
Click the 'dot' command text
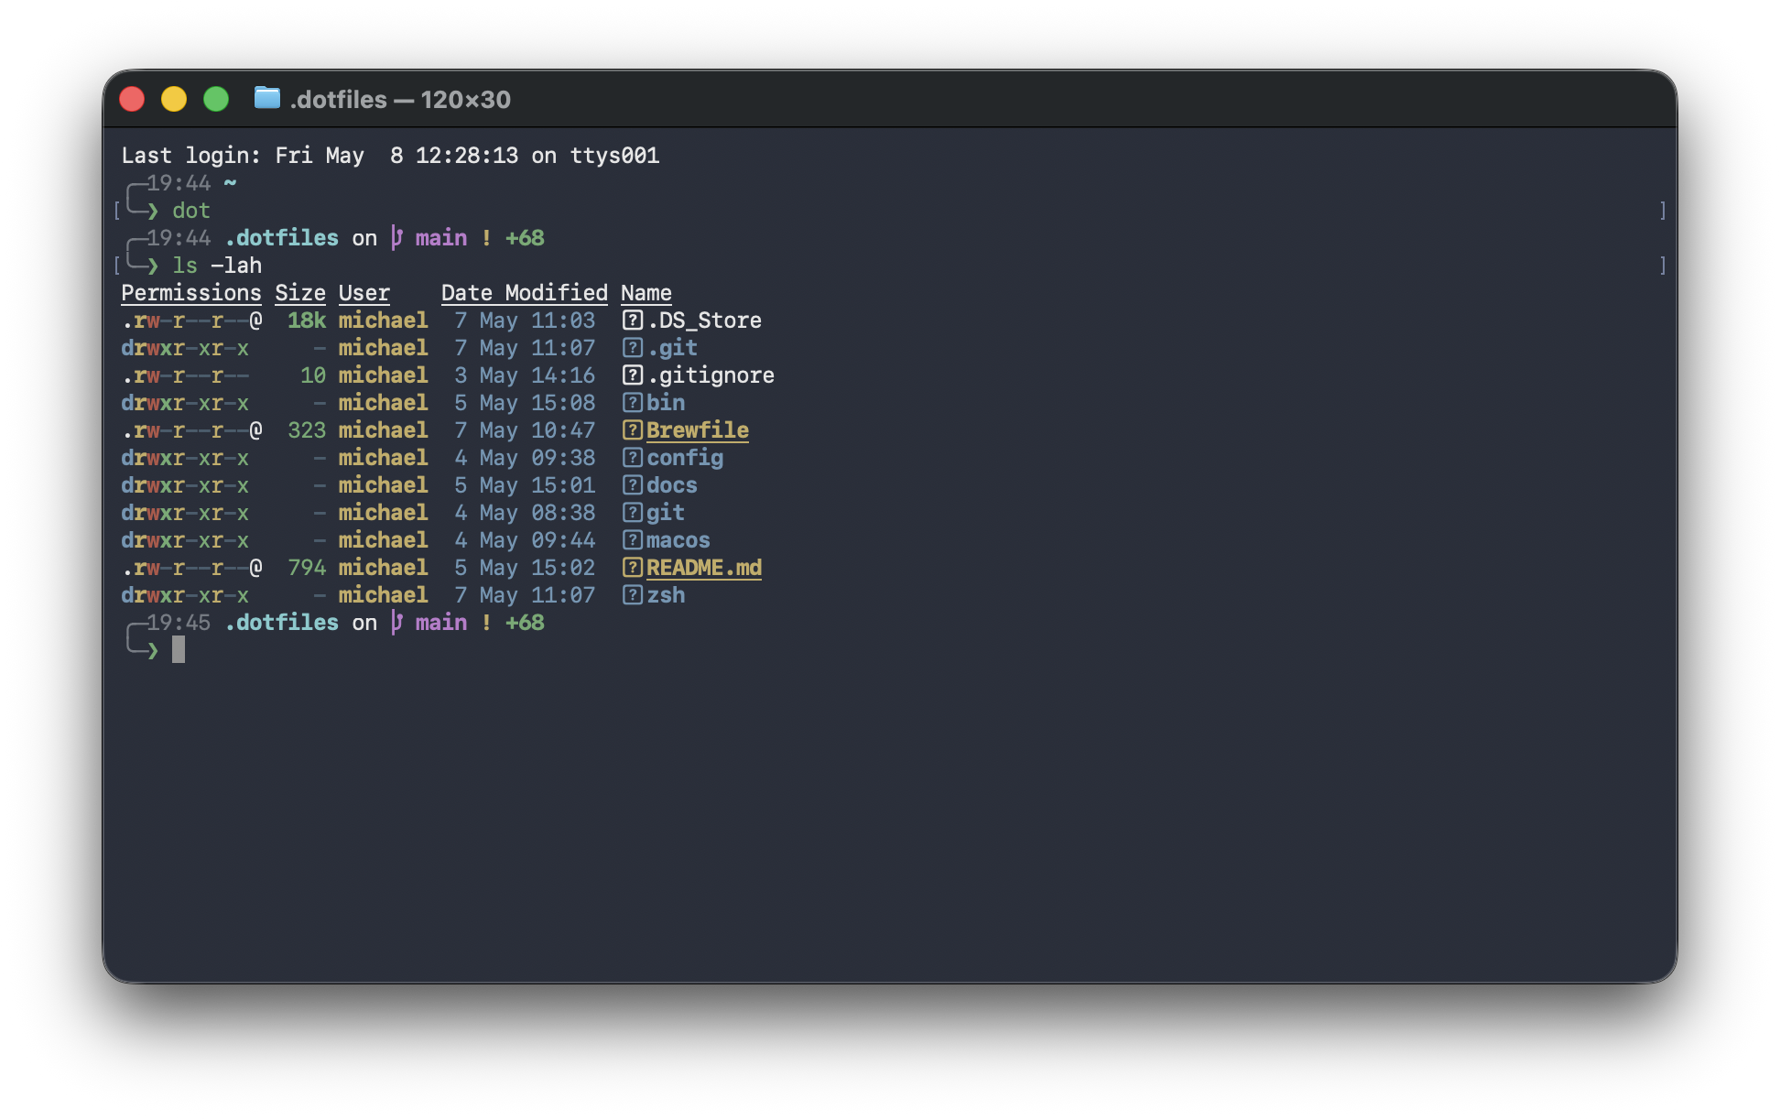tap(191, 211)
